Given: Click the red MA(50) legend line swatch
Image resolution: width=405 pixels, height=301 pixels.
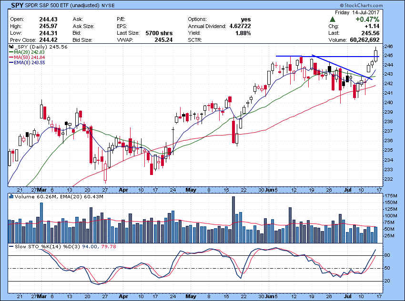Looking at the screenshot, I should 11,58.
